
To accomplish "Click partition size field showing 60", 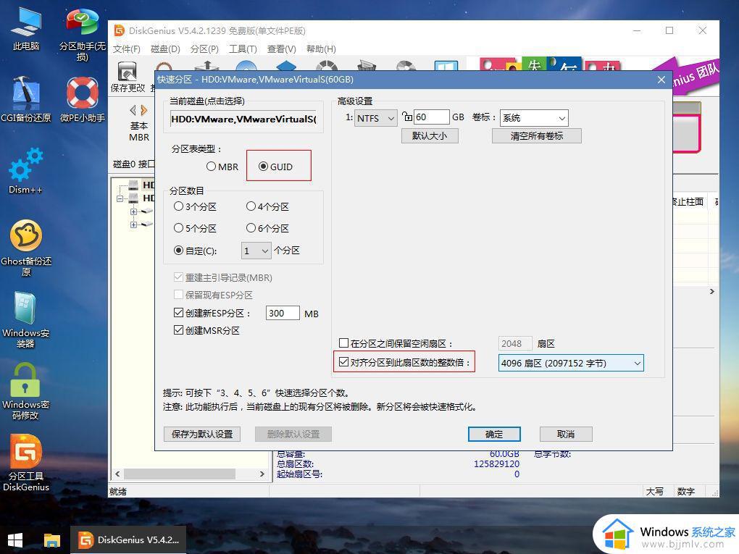I will point(431,117).
